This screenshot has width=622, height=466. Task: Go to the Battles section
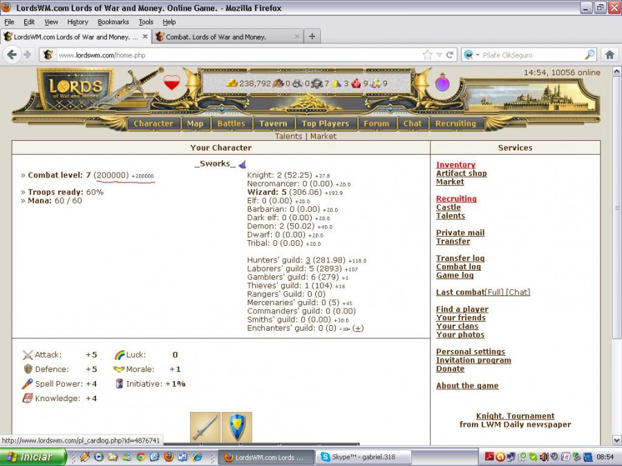click(232, 124)
